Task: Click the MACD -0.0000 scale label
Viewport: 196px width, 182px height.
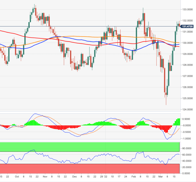Action: tap(186, 125)
